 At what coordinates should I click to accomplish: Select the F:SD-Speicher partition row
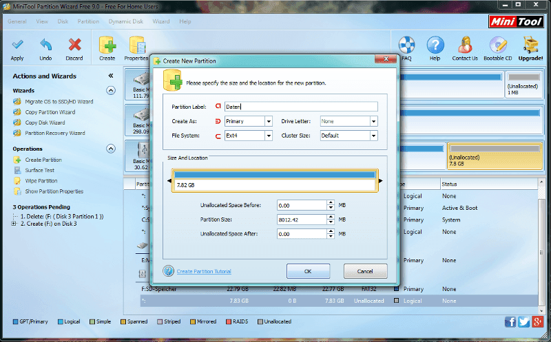pos(339,289)
